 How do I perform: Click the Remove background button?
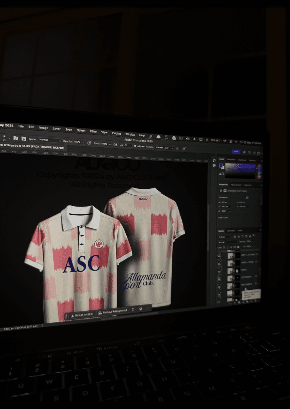[x=113, y=311]
